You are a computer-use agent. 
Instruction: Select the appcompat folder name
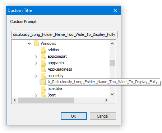57,56
